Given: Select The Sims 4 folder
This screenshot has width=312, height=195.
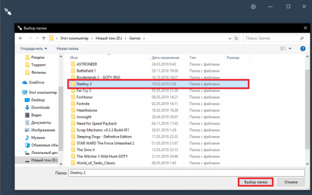Looking at the screenshot, I should click(83, 150).
